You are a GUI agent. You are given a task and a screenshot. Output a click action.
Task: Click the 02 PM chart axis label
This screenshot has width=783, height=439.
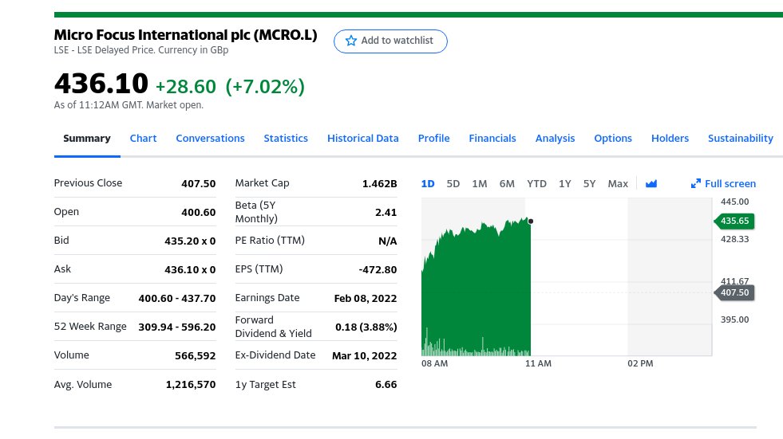[640, 364]
